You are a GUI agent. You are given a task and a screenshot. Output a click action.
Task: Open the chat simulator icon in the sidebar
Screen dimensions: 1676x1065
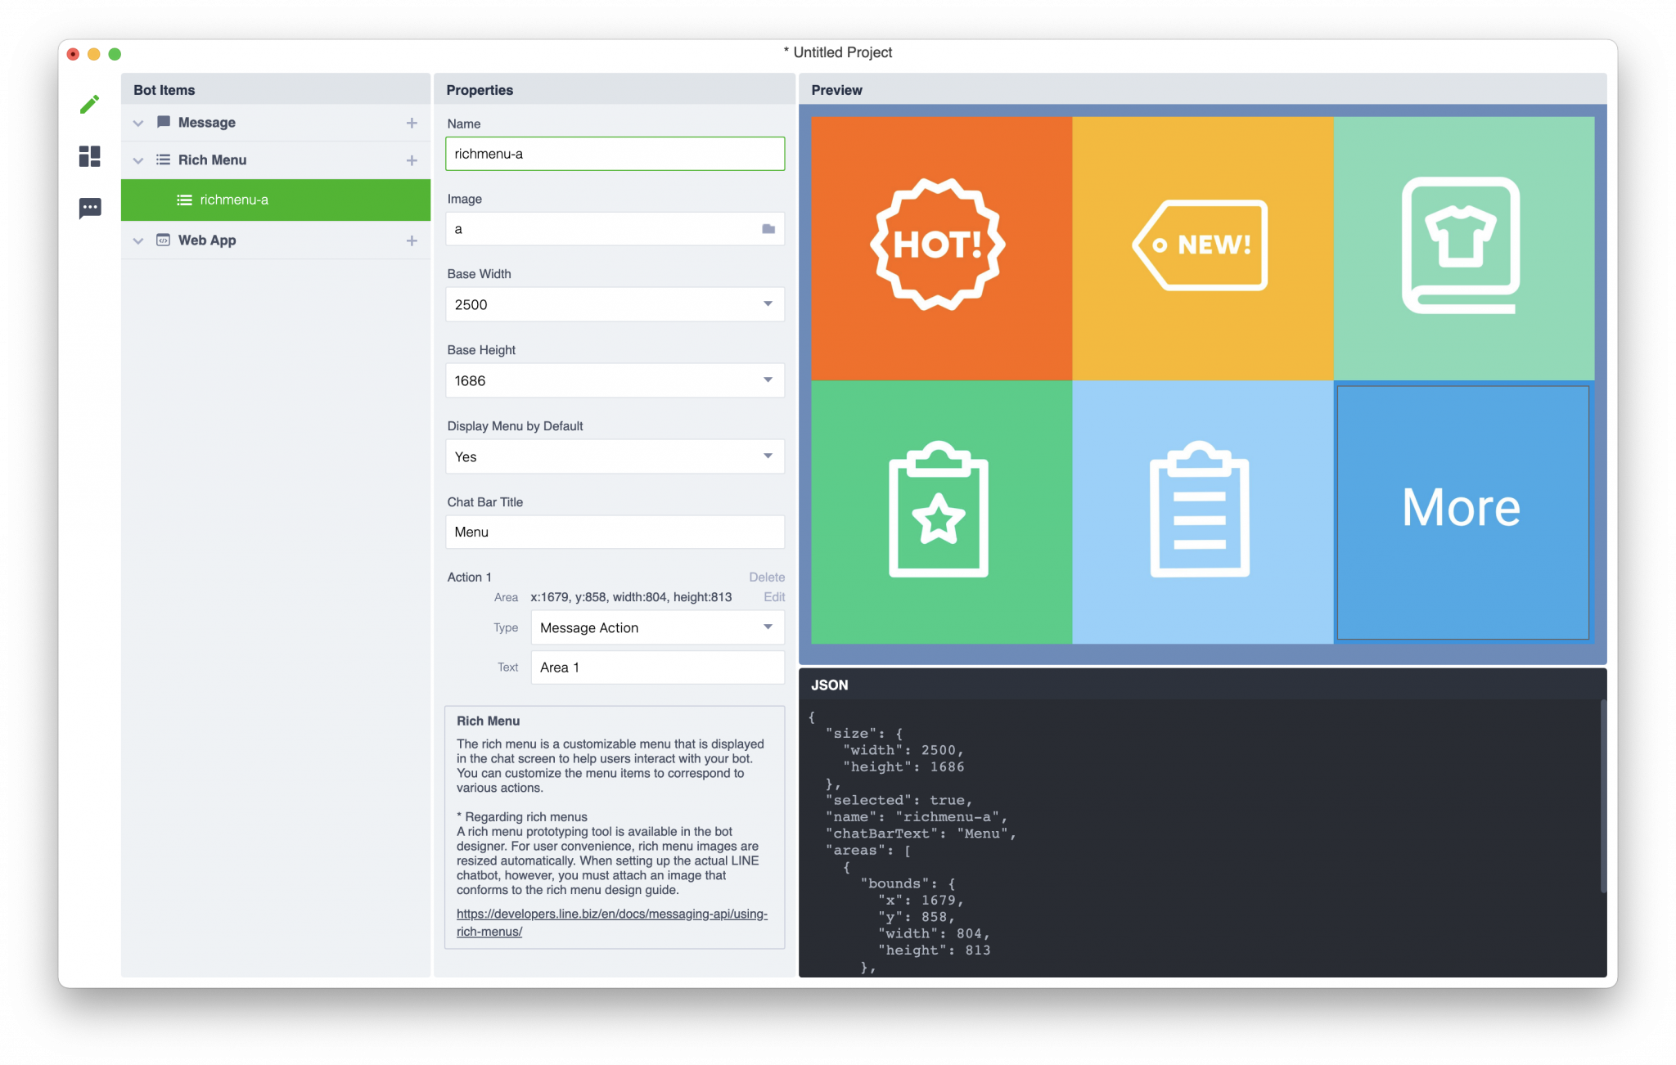click(x=90, y=207)
